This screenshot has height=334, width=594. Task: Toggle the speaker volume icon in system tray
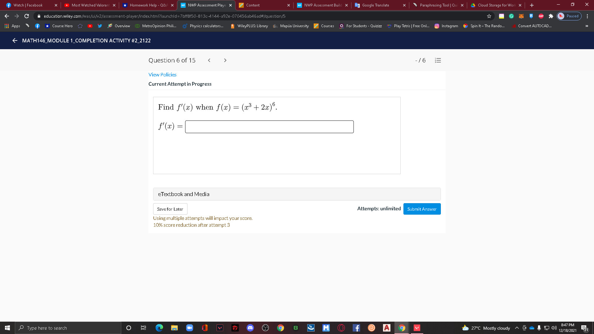tap(554, 328)
